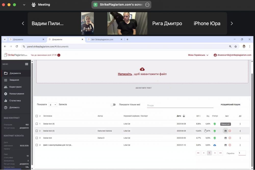Toggle the Показати тільки мої switch

pyautogui.click(x=113, y=105)
